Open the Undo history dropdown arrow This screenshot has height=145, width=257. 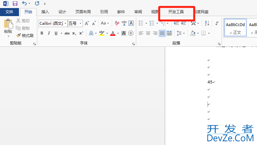pos(29,4)
